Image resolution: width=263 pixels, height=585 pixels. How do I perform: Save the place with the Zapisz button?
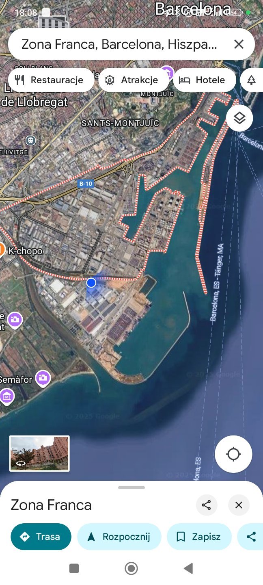(199, 537)
